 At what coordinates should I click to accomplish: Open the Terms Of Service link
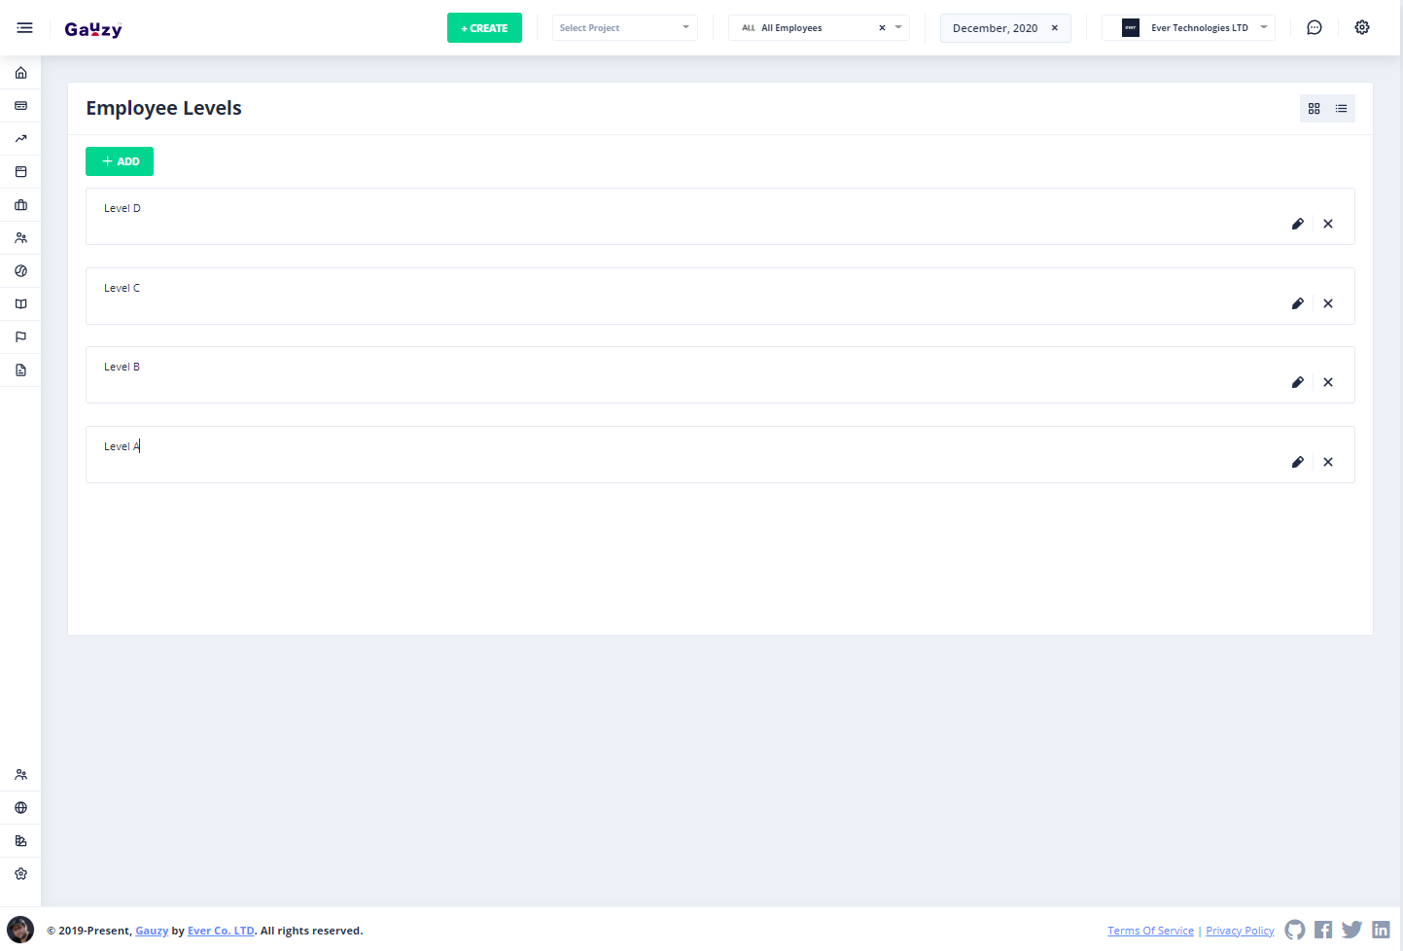(1150, 931)
